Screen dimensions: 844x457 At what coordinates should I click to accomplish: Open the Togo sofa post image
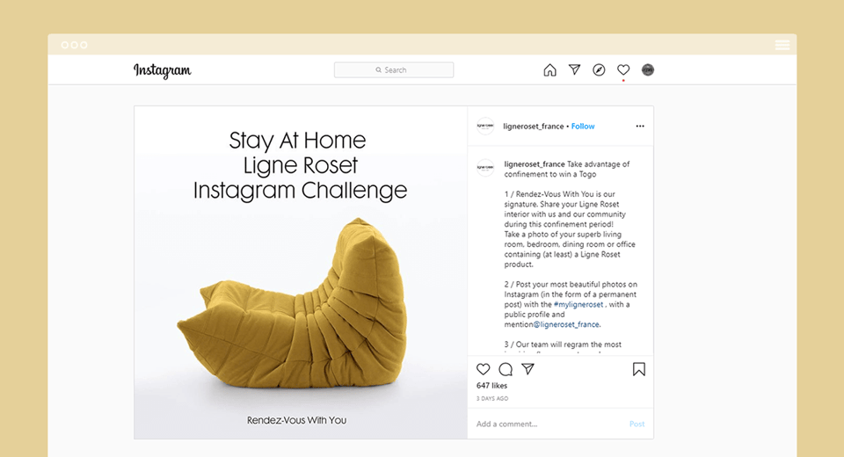point(301,272)
